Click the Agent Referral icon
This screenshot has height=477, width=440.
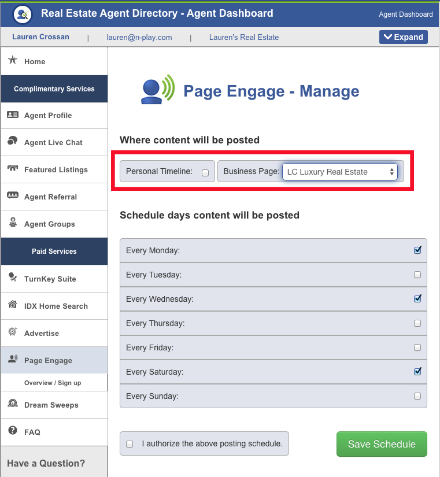click(x=13, y=196)
